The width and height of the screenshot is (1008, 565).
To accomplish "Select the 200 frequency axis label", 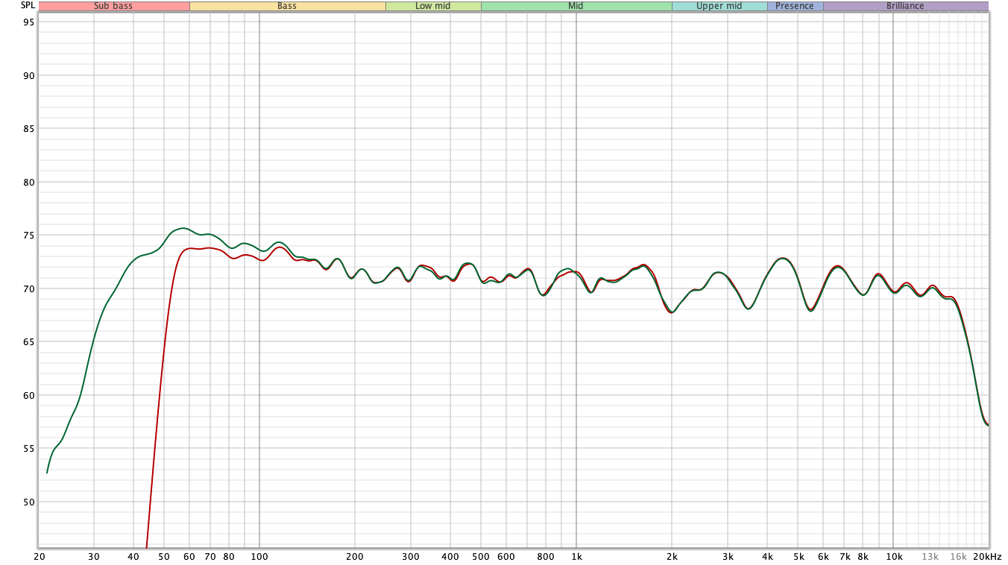I will 355,557.
